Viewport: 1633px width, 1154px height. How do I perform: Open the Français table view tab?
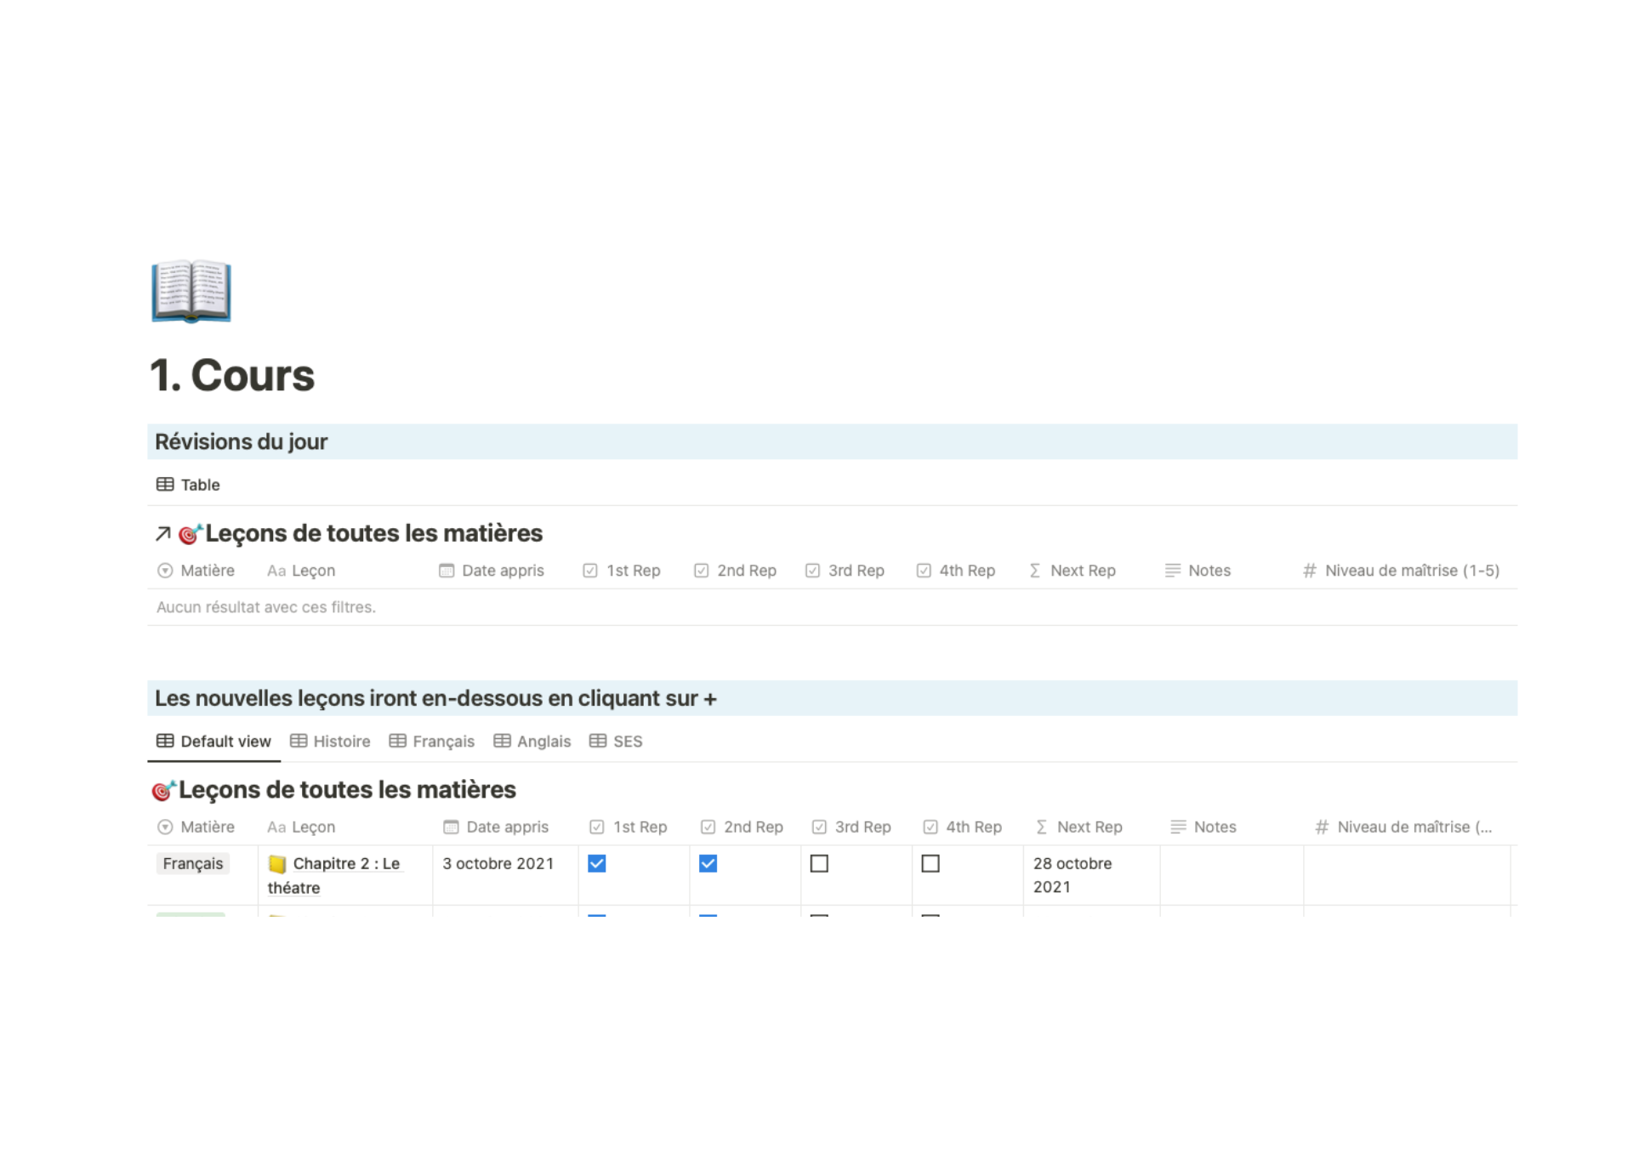(x=432, y=742)
